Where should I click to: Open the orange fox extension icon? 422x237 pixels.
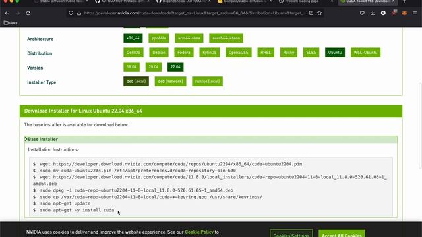tap(404, 13)
